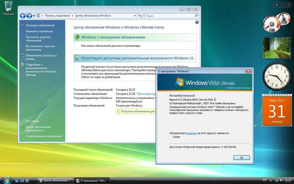The image size is (294, 184).
Task: Click the slideshow forest picture gadget
Action: (277, 48)
